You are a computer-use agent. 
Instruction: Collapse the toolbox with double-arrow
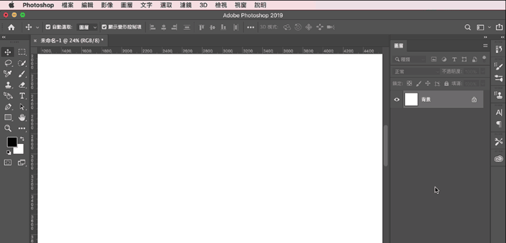coord(4,37)
